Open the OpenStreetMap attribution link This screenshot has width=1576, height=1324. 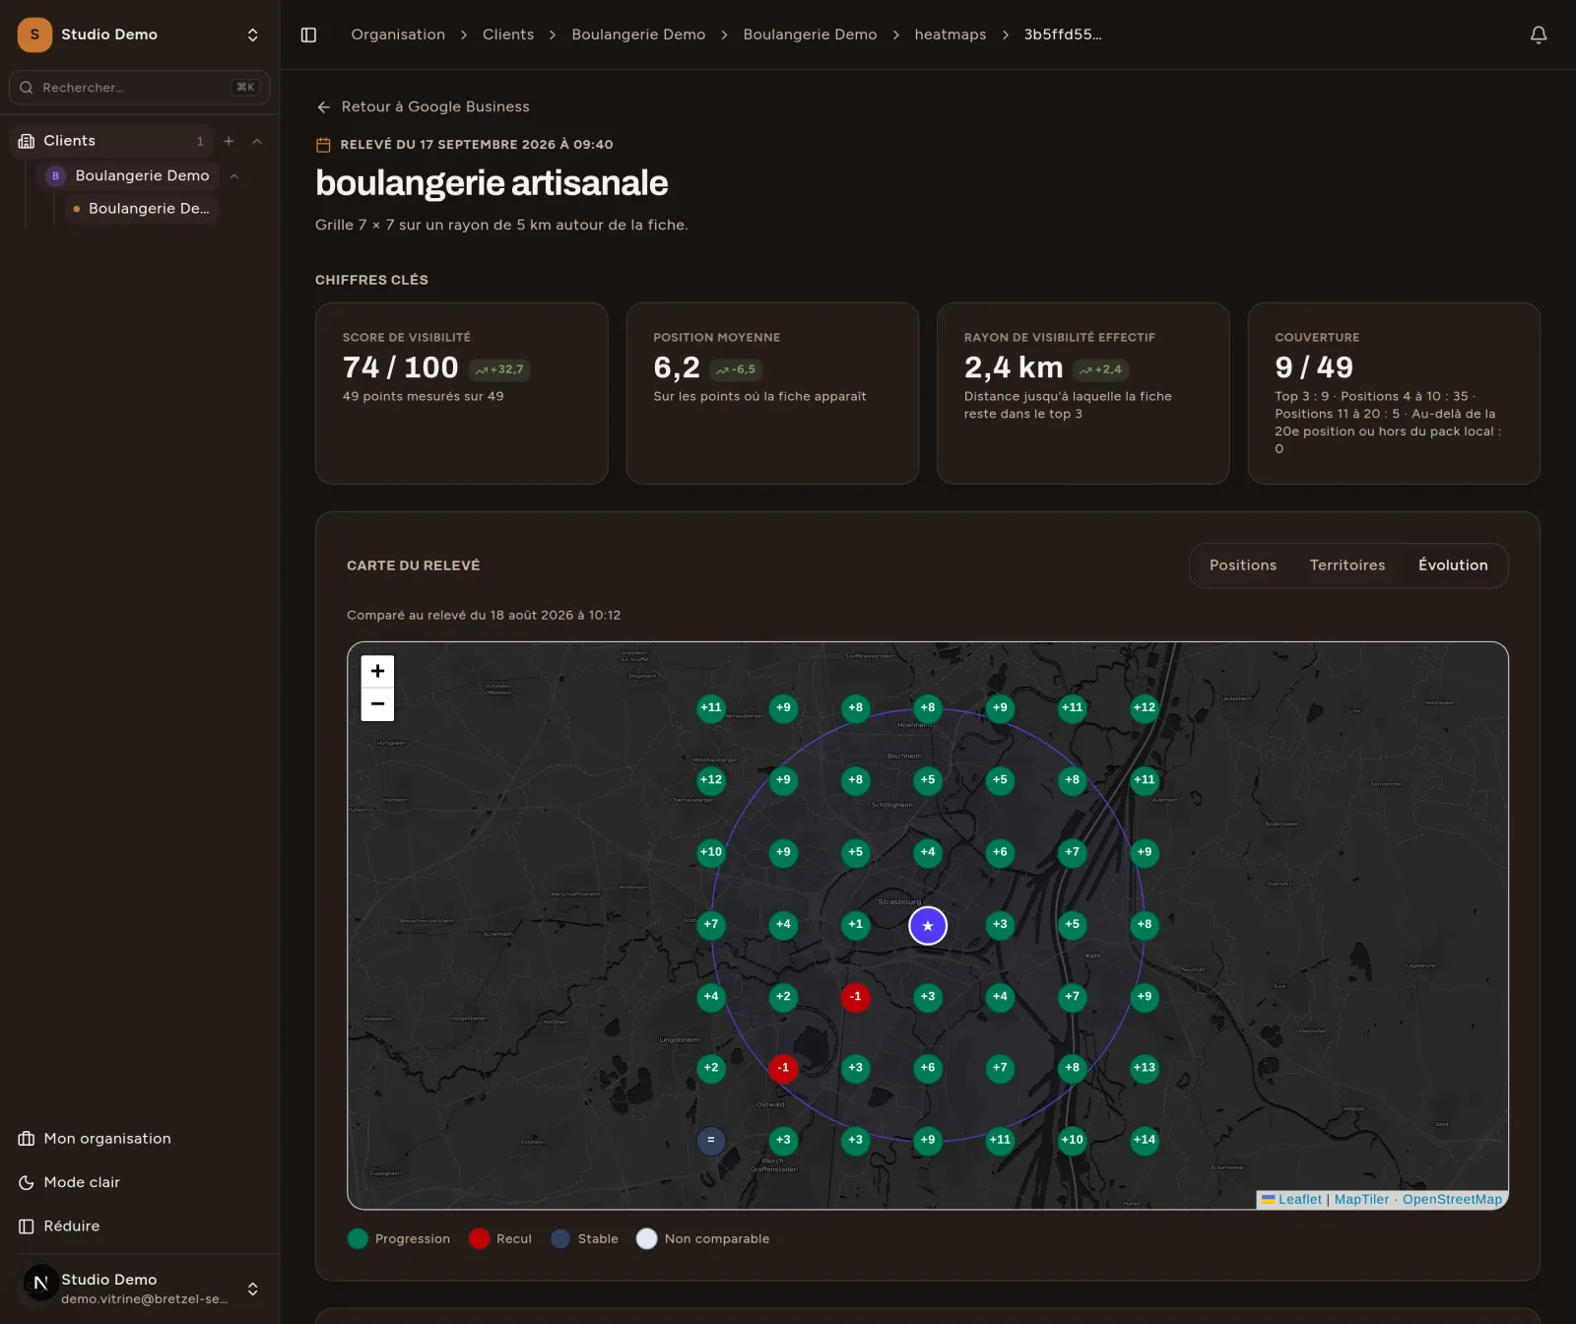click(1452, 1199)
